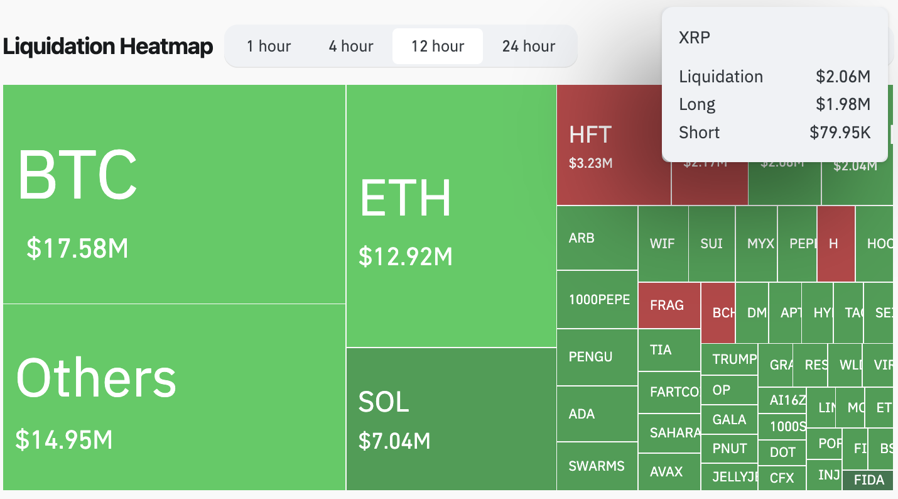Click the SWARMS tile
The image size is (898, 499).
[x=597, y=466]
